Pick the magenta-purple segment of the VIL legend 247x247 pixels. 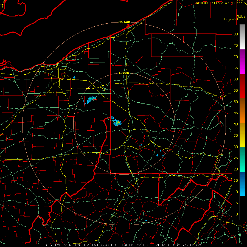click(x=242, y=61)
